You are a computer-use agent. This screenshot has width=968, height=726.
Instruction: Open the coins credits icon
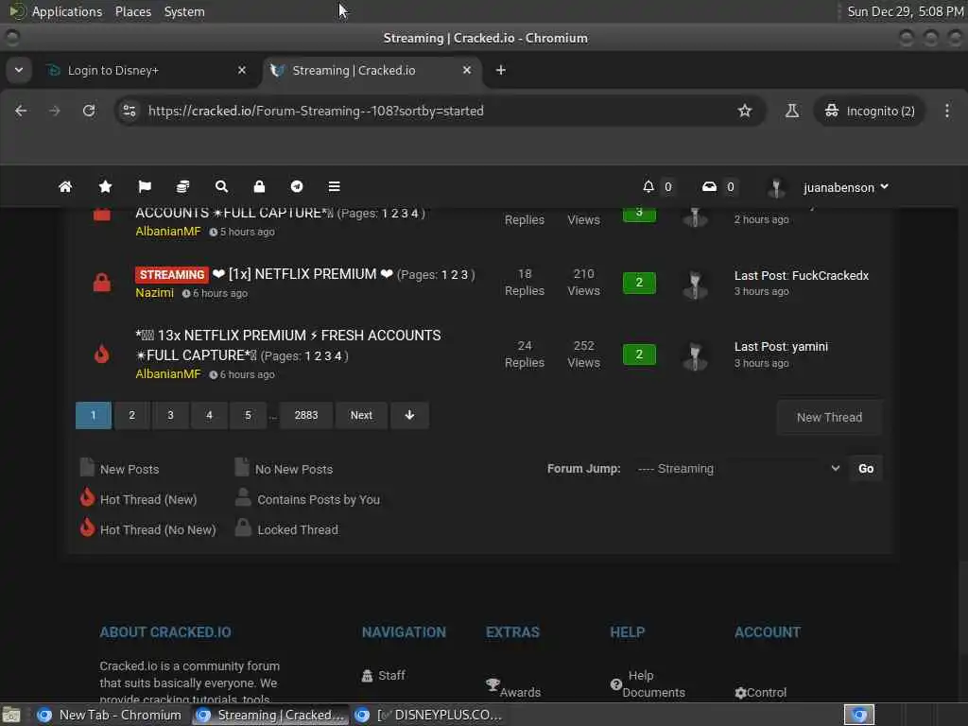[182, 186]
